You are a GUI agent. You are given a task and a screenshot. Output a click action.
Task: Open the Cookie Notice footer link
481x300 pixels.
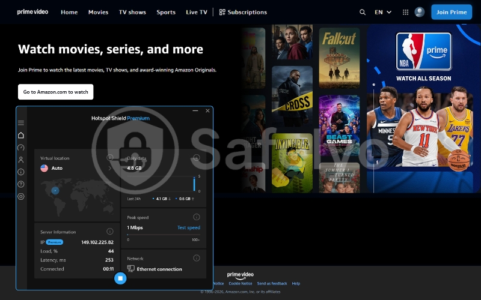tap(240, 283)
